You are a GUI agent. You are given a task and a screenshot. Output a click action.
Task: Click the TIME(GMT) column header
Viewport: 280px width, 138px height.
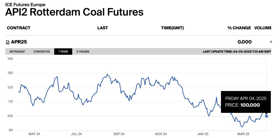[x=172, y=28]
